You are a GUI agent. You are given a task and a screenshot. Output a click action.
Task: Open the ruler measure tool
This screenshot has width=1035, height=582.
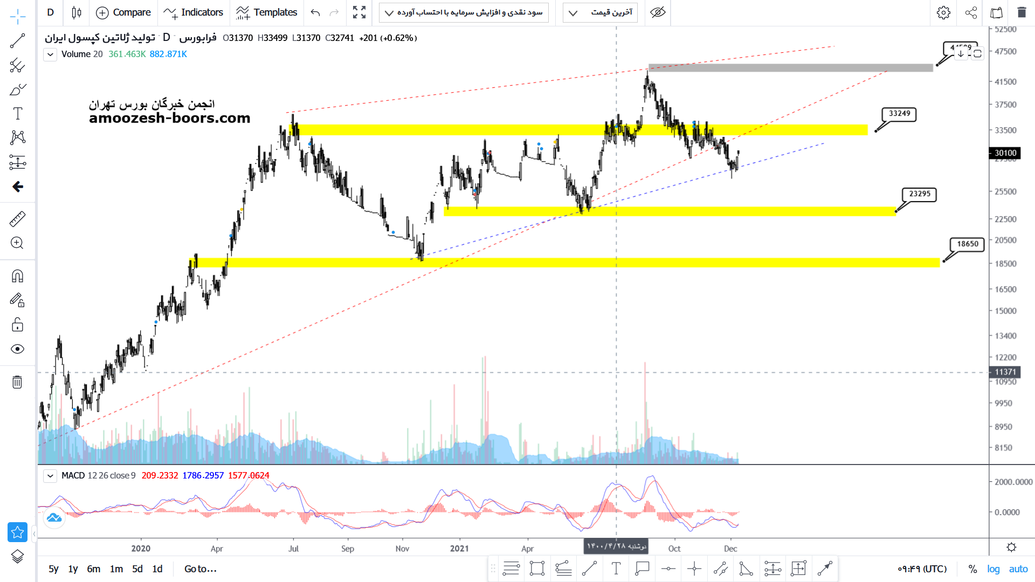click(x=17, y=219)
